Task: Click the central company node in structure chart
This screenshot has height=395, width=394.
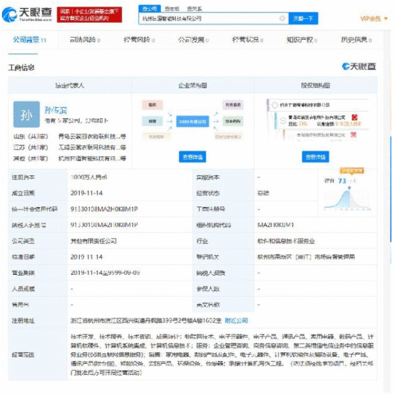Action: pos(193,121)
